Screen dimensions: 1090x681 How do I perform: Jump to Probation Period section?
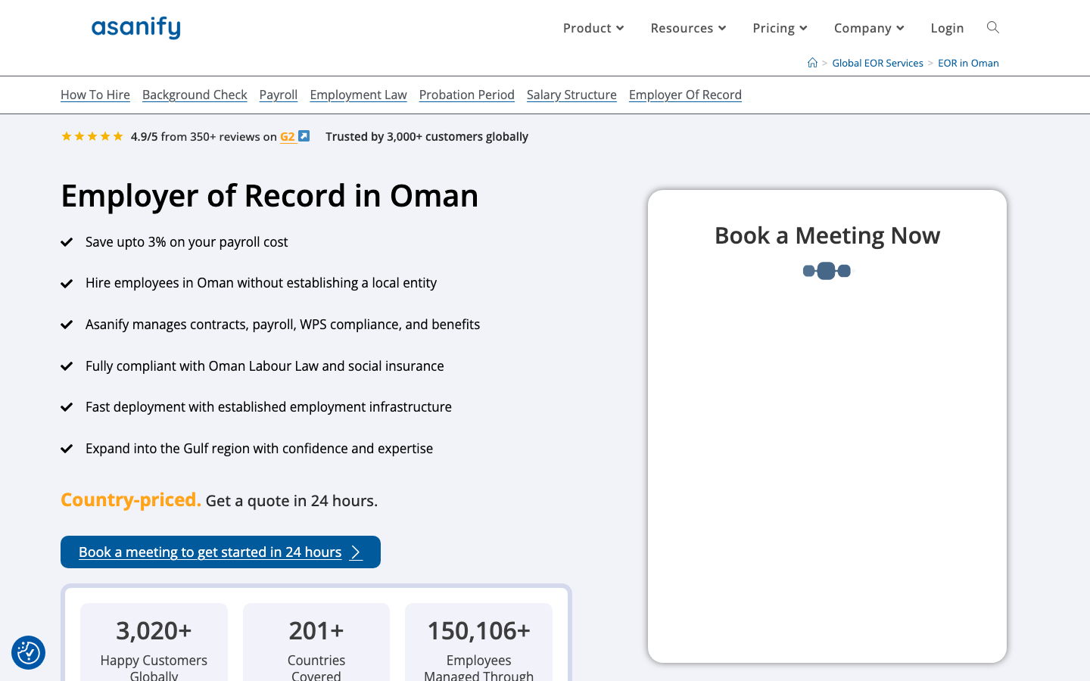click(x=467, y=95)
